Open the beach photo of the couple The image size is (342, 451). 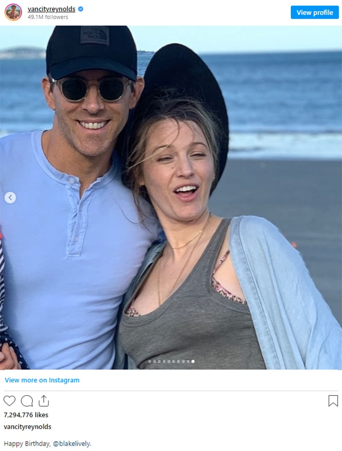[x=171, y=198]
